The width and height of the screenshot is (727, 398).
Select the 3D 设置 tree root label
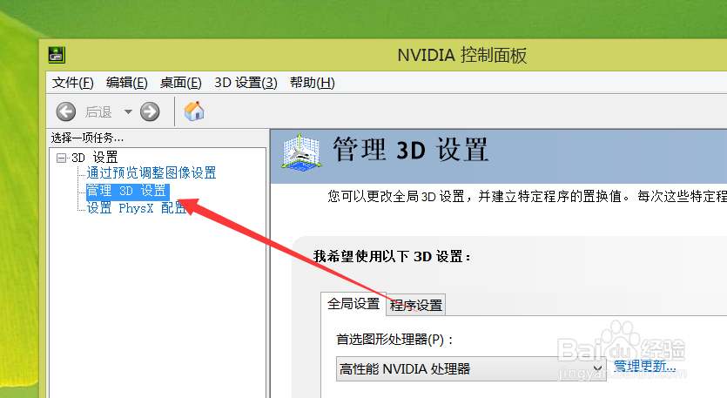(x=95, y=158)
